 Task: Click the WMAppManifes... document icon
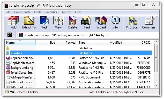(8, 77)
